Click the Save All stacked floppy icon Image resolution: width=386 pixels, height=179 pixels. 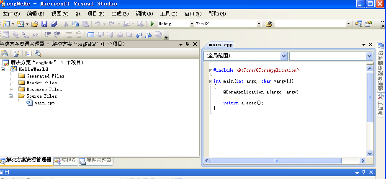[x=54, y=24]
